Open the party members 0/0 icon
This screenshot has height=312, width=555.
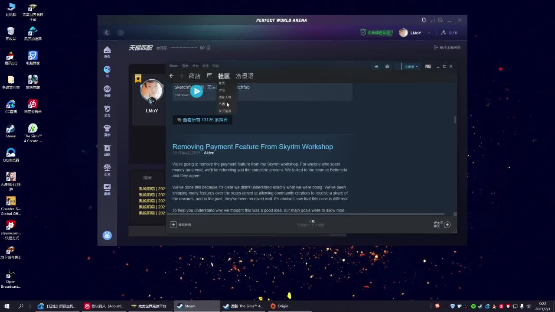449,33
